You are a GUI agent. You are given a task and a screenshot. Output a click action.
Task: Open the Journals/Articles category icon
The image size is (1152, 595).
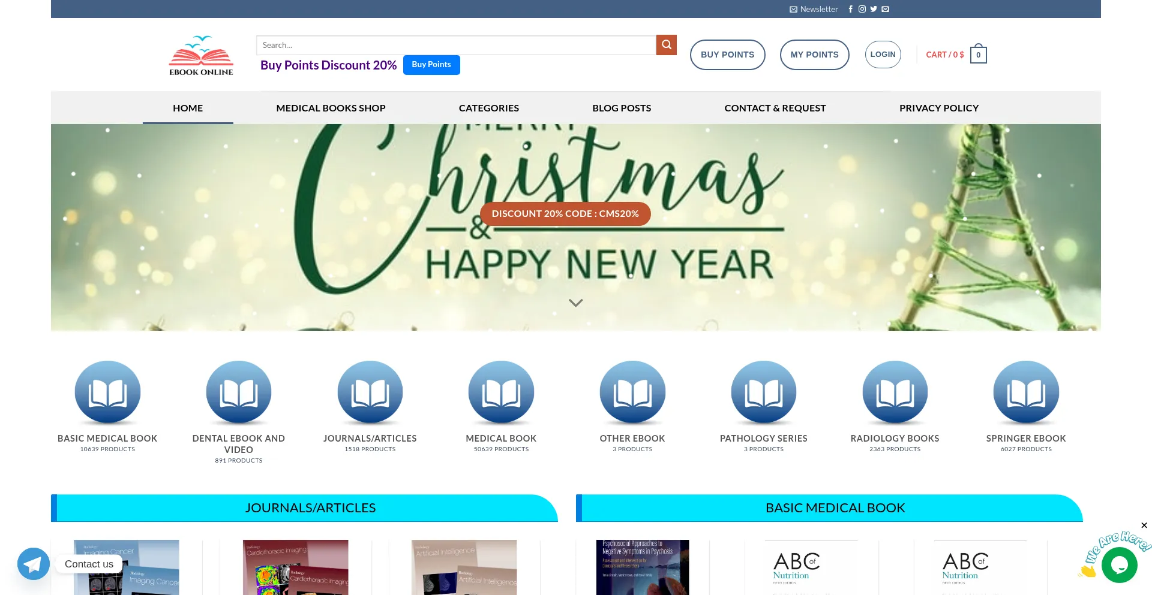pos(370,392)
